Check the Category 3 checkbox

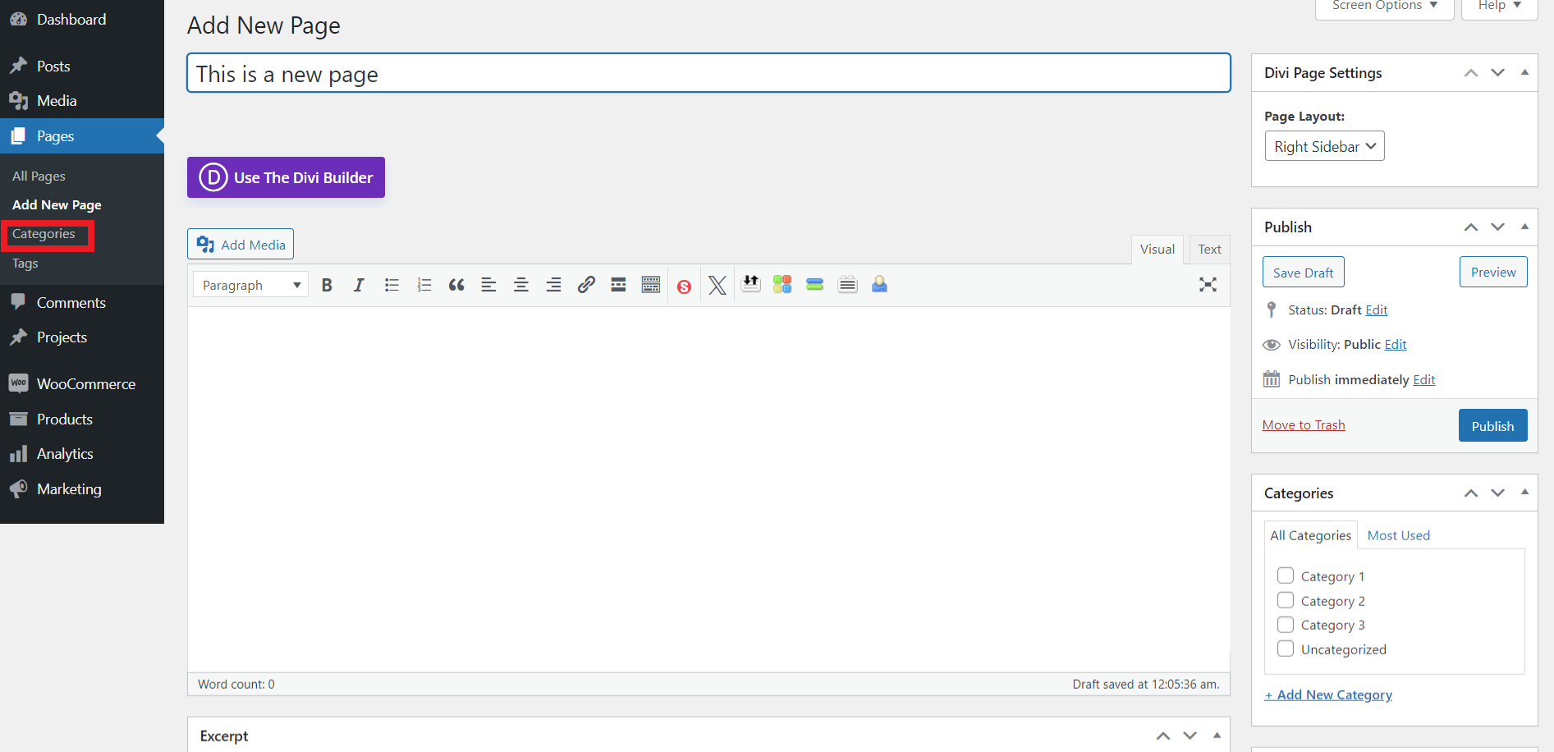[x=1286, y=624]
